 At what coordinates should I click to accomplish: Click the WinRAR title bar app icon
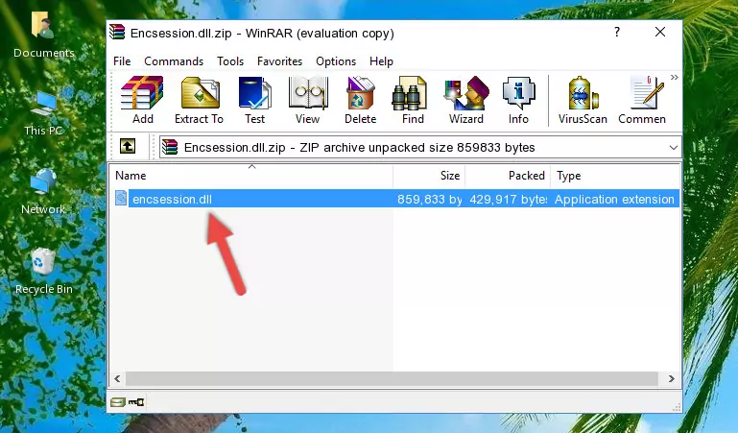pos(117,32)
